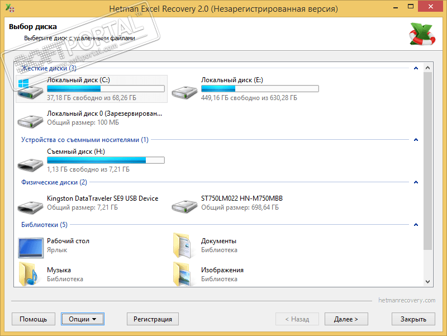Viewport: 447px width, 336px height.
Task: Click the Kingston DataTraveler SE9 USB Device label
Action: pos(103,198)
